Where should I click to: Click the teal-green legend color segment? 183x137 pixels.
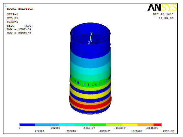point(82,125)
